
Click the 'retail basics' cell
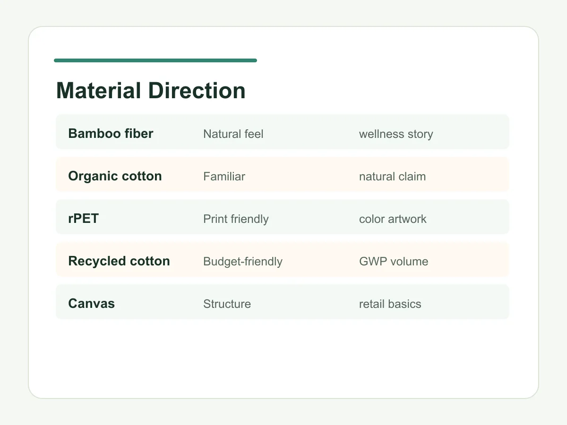(390, 304)
